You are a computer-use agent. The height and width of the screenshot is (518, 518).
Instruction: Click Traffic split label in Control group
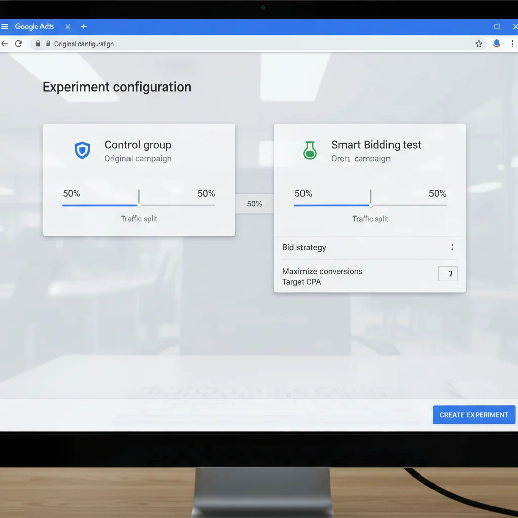(x=139, y=219)
